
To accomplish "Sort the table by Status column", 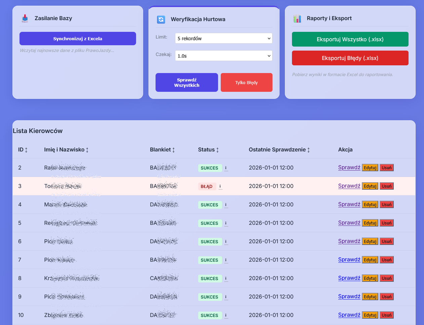I will [208, 150].
